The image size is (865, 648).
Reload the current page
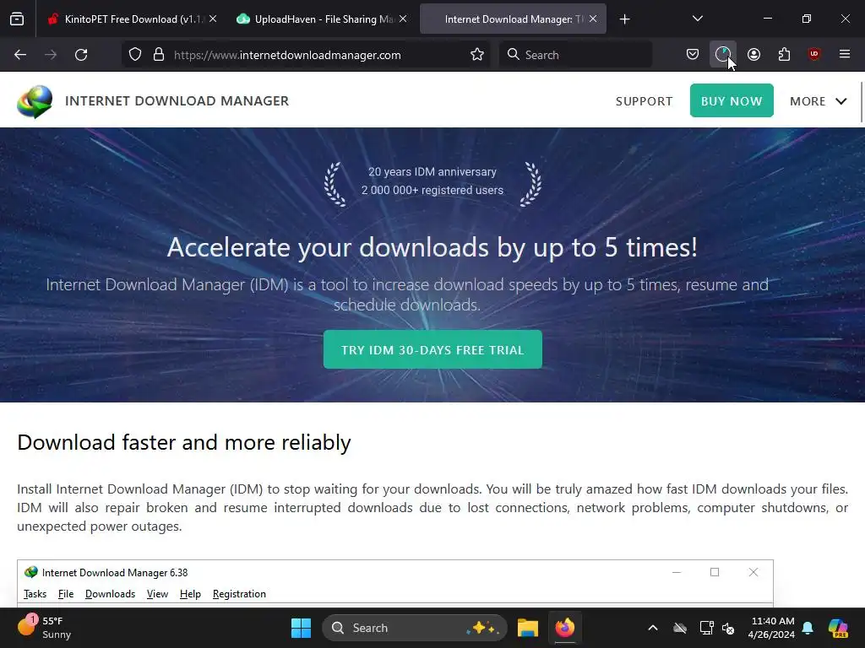[x=81, y=55]
